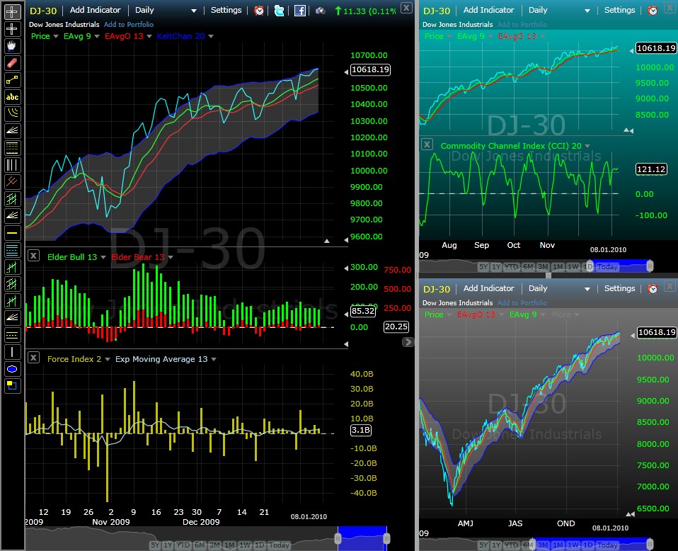Click the right arrow beside the Elder panel
Viewport: 678px width, 551px height.
(x=408, y=342)
